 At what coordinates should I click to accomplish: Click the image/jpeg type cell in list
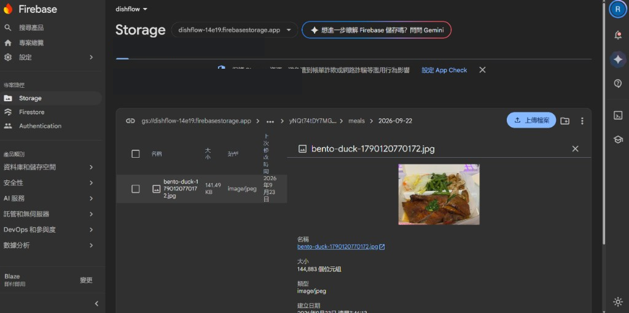pos(242,189)
